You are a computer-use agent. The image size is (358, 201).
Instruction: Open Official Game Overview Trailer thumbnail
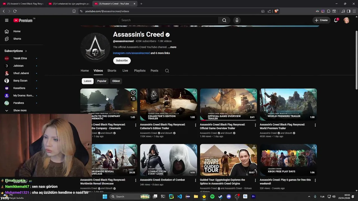click(x=229, y=104)
